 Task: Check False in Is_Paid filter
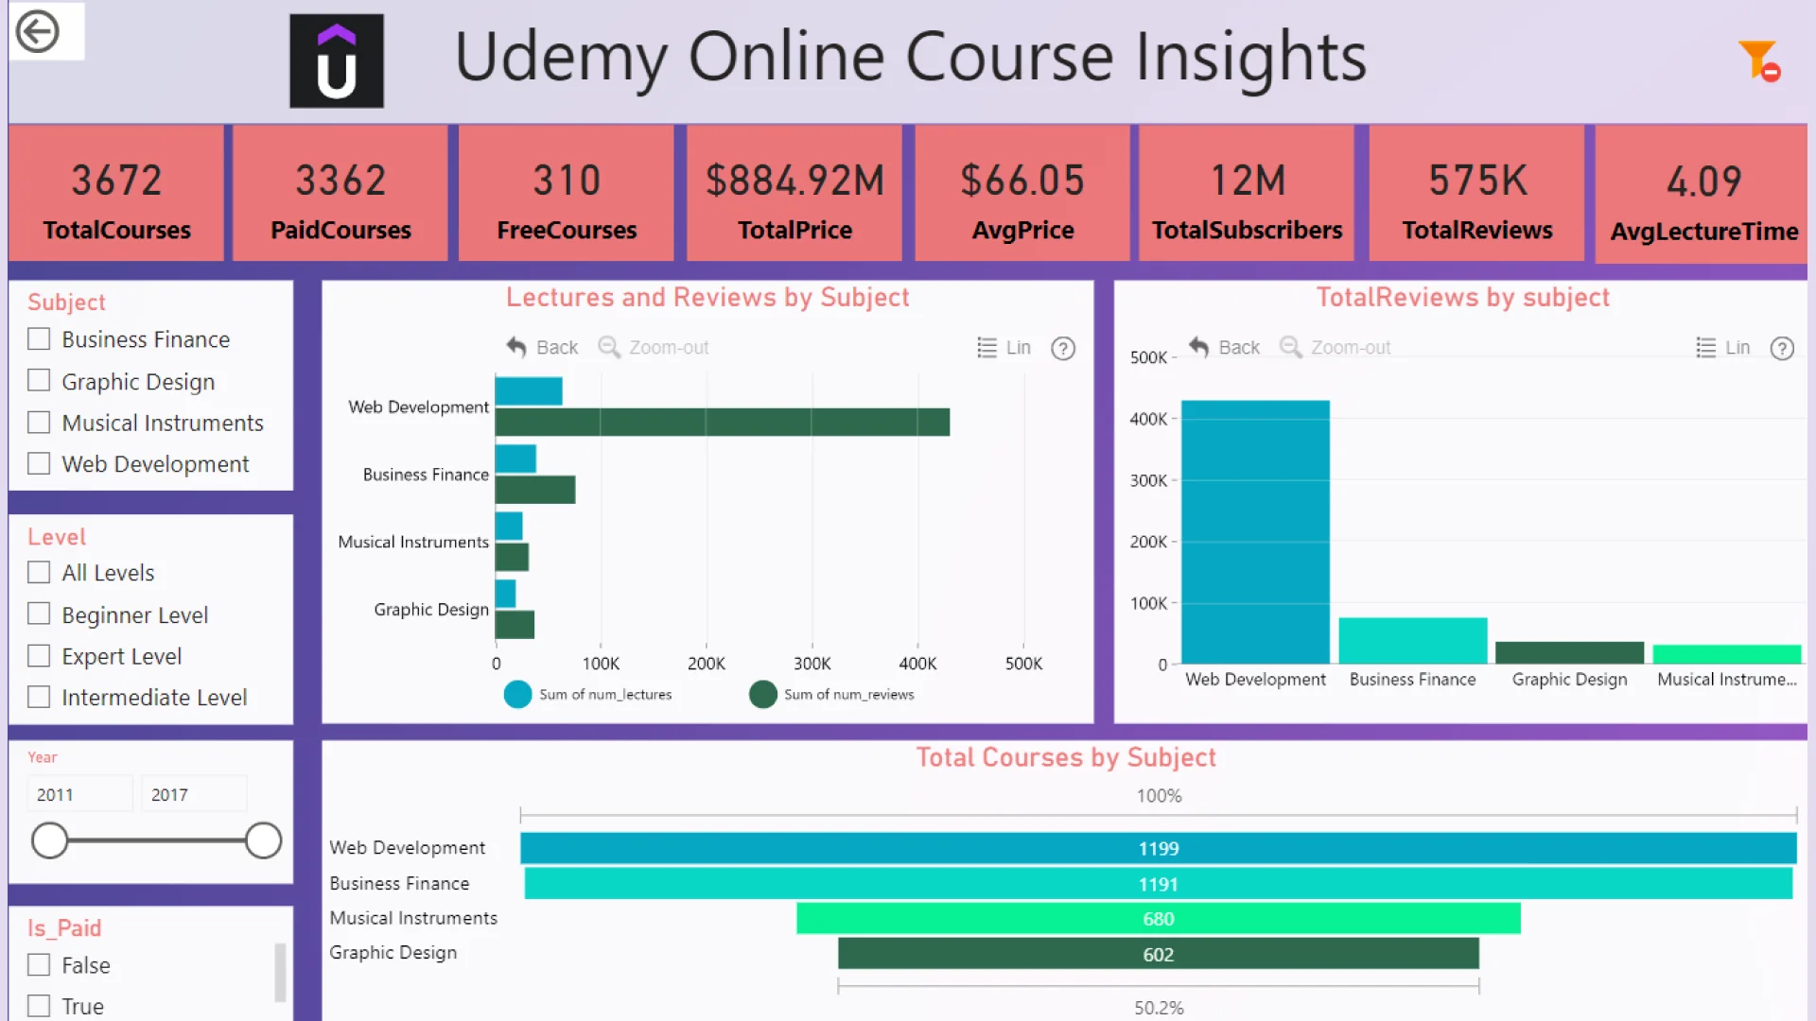pos(39,964)
